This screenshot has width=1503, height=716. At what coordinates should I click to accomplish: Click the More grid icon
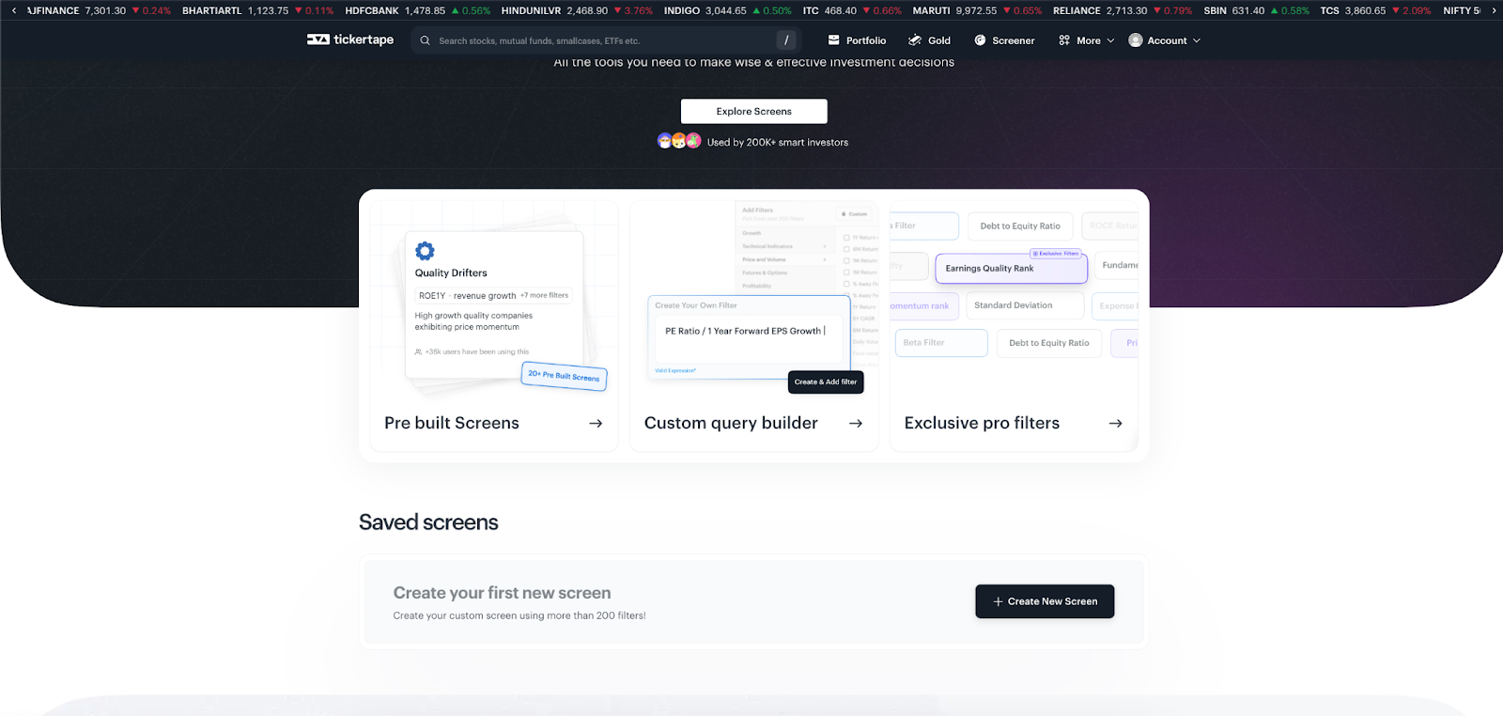pyautogui.click(x=1064, y=40)
